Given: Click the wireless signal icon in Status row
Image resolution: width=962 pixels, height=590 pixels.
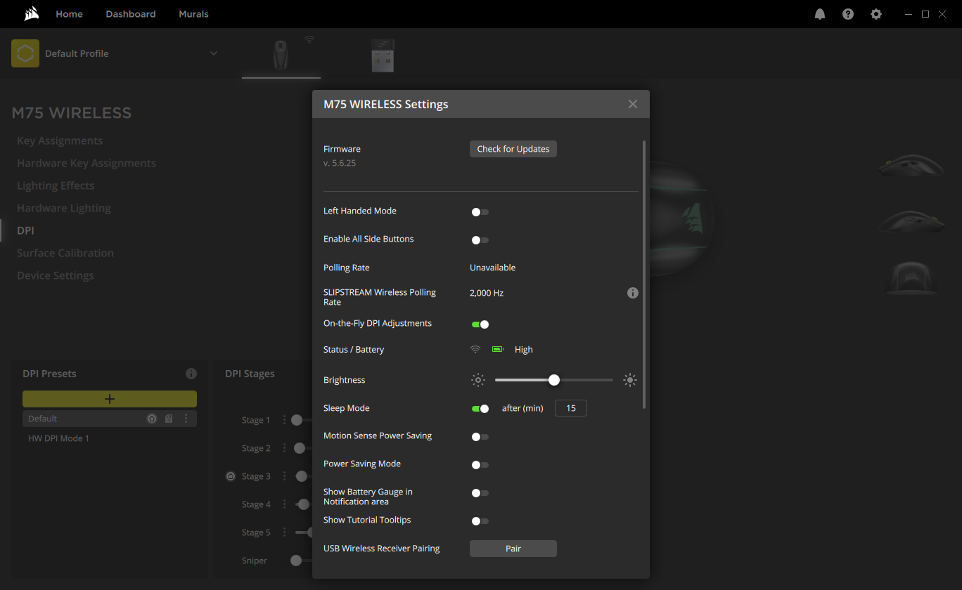Looking at the screenshot, I should (x=475, y=349).
